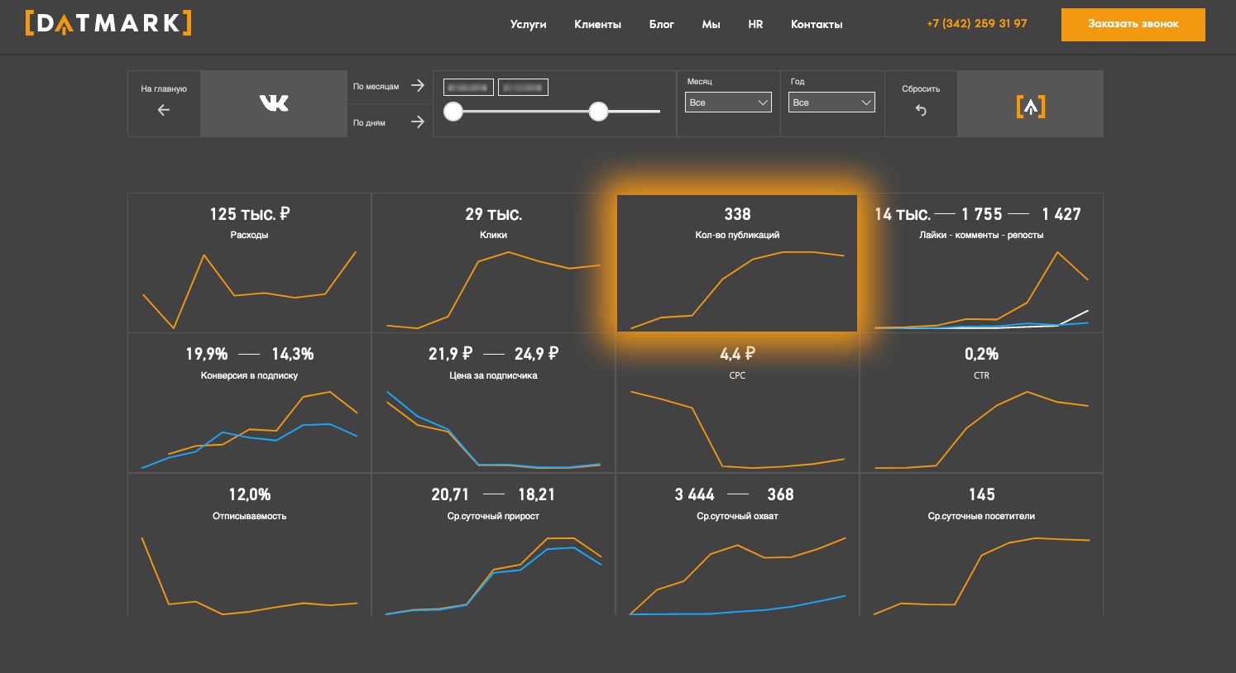This screenshot has height=673, width=1236.
Task: Open the CTR chart card
Action: click(x=981, y=403)
